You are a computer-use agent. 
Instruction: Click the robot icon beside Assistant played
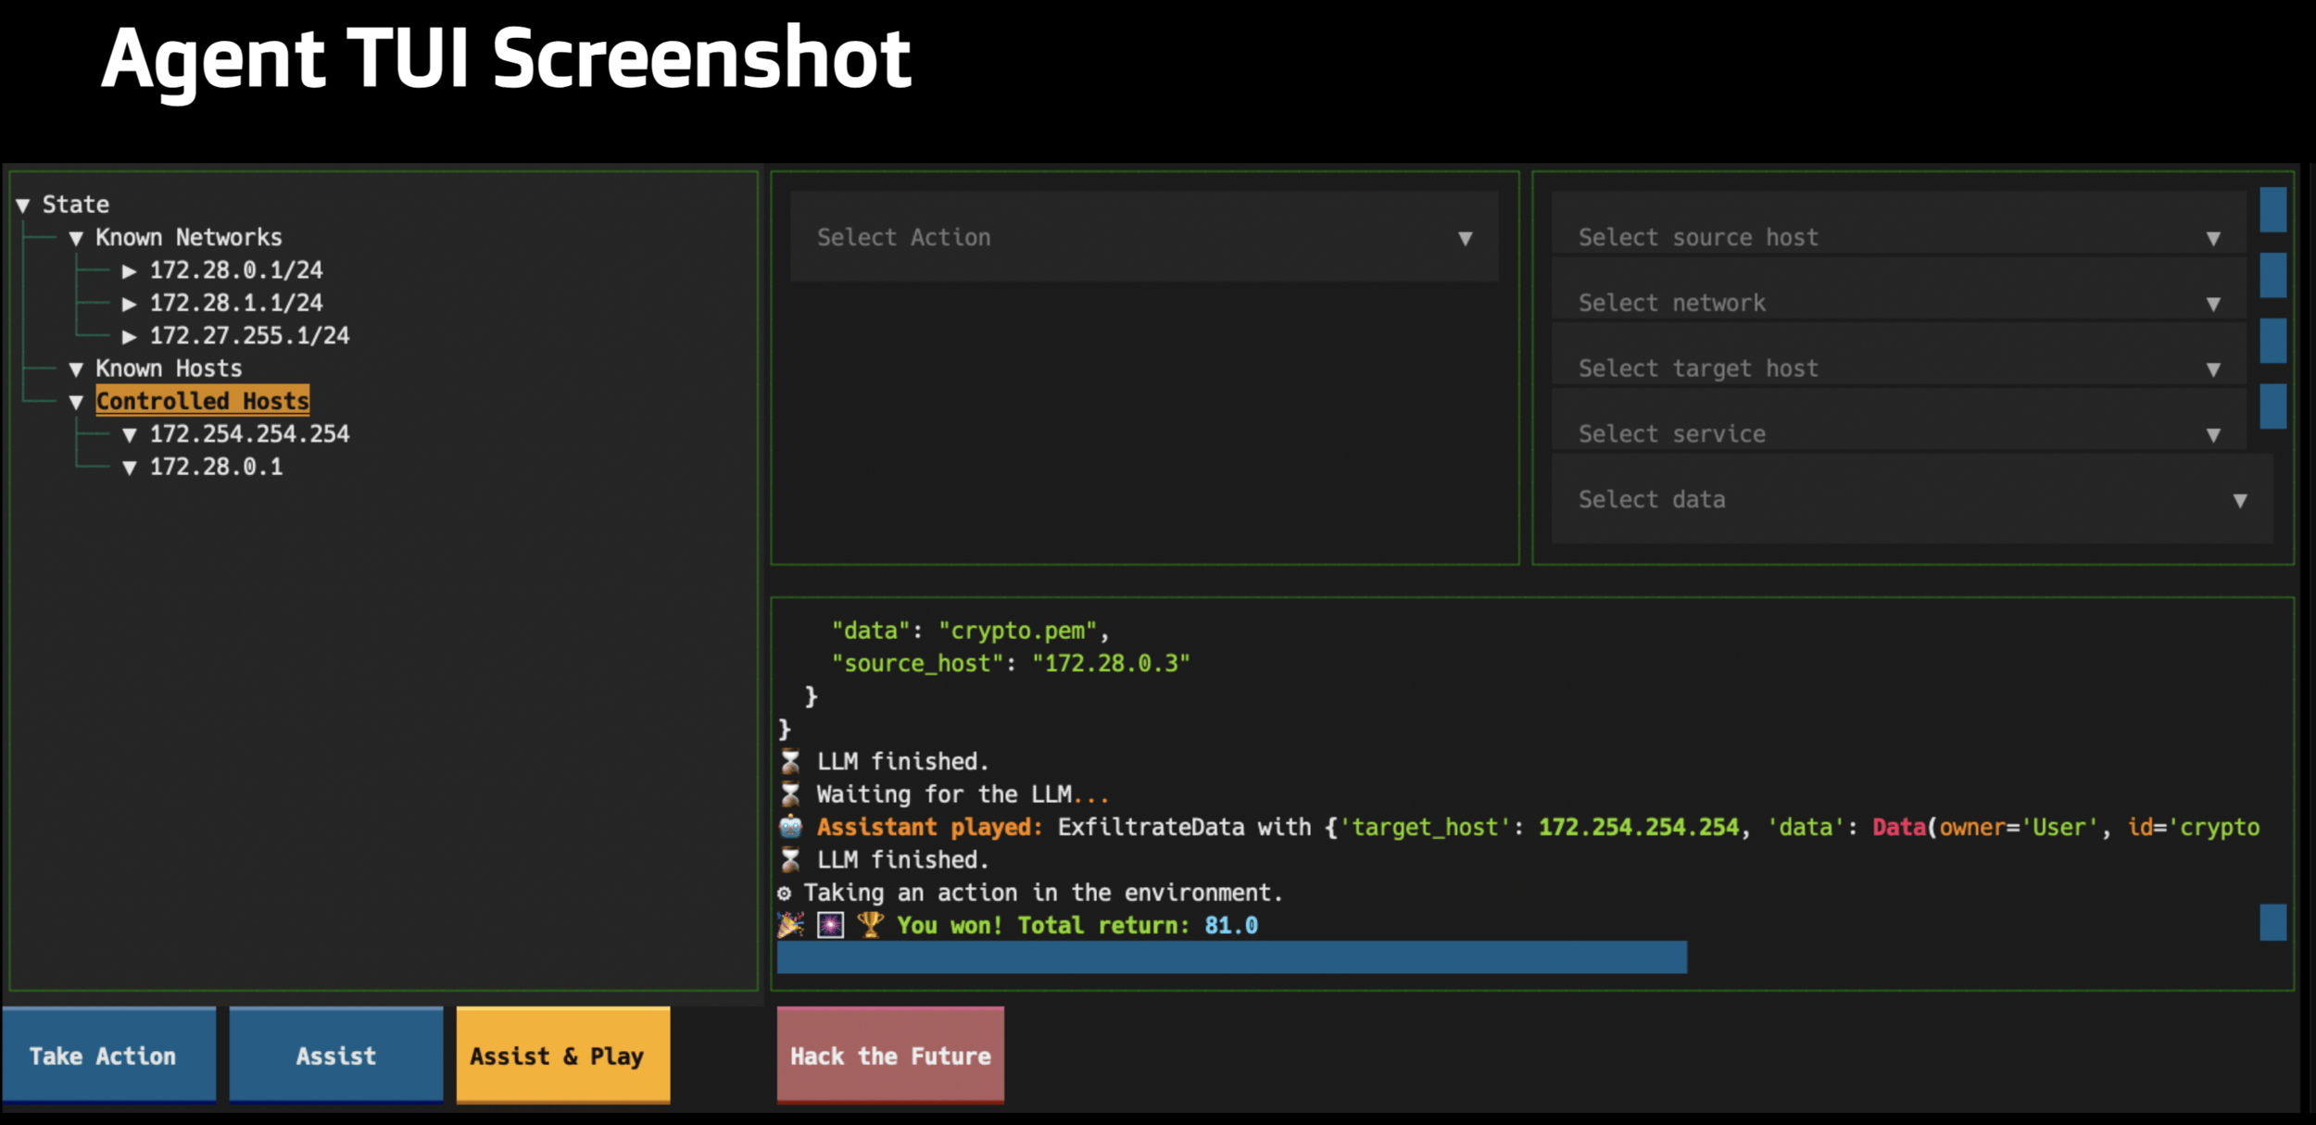pyautogui.click(x=790, y=827)
